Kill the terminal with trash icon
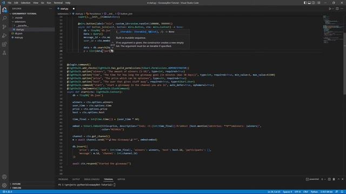346x194 pixels. 334,179
